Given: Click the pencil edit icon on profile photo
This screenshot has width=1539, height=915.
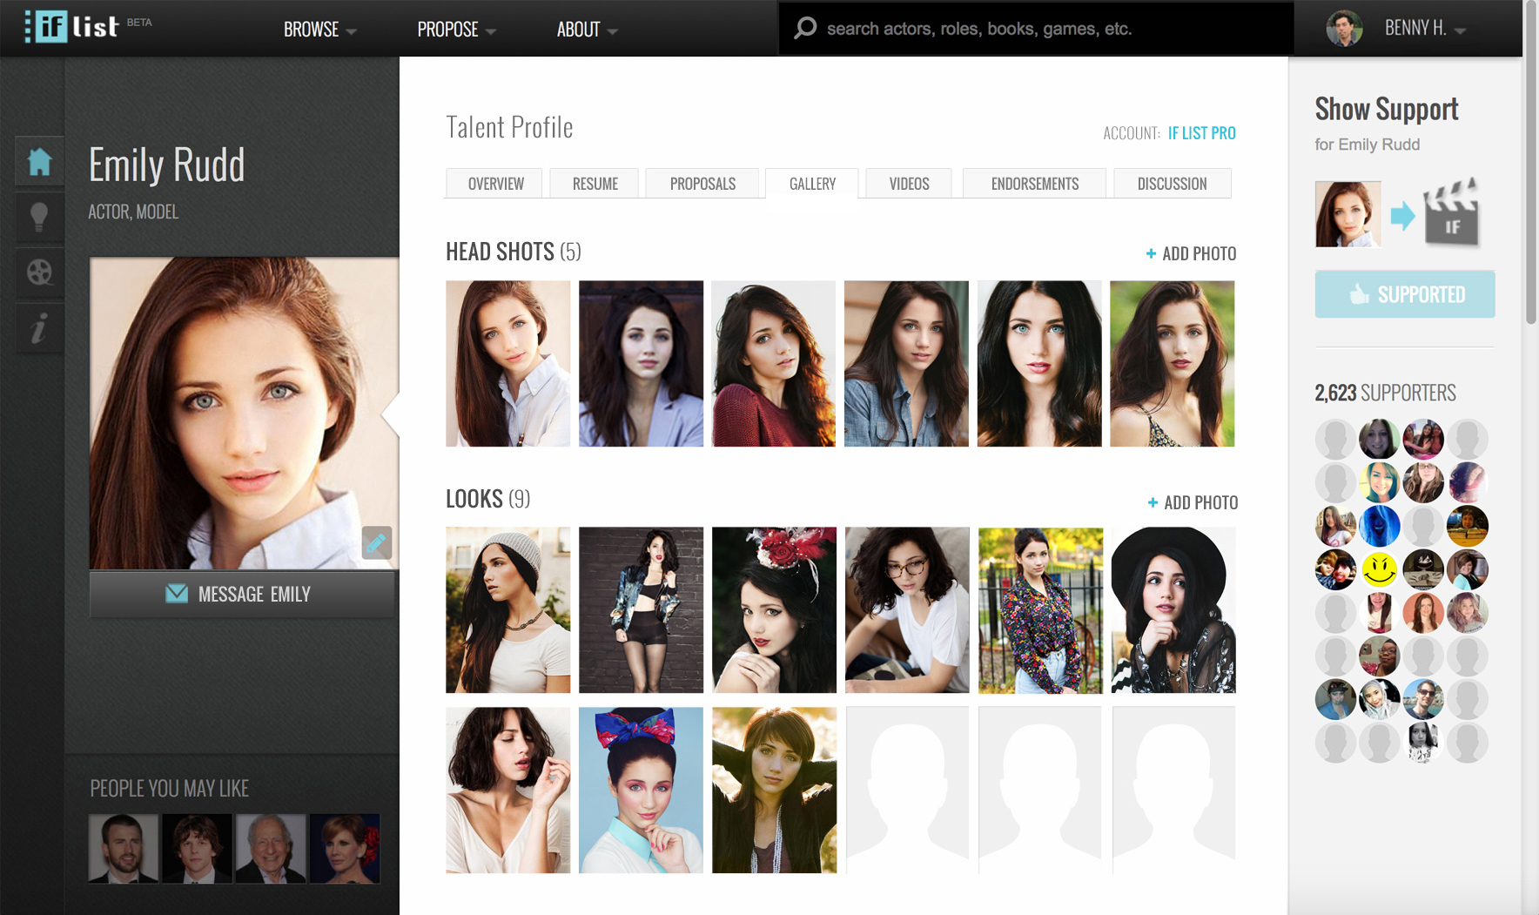Looking at the screenshot, I should click(x=376, y=542).
